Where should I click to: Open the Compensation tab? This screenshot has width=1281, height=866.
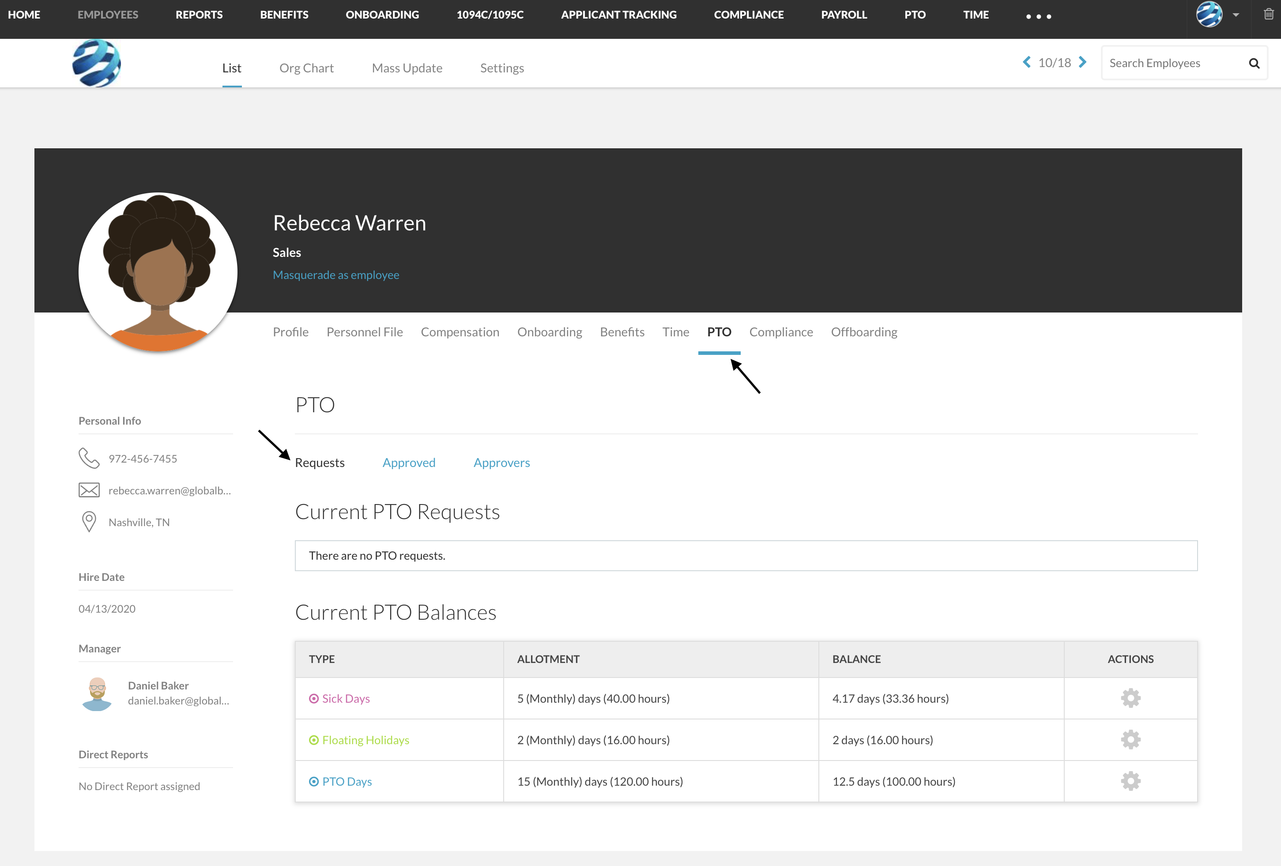pos(460,332)
